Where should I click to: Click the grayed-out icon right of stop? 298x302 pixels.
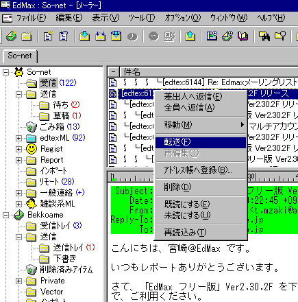pos(169,36)
